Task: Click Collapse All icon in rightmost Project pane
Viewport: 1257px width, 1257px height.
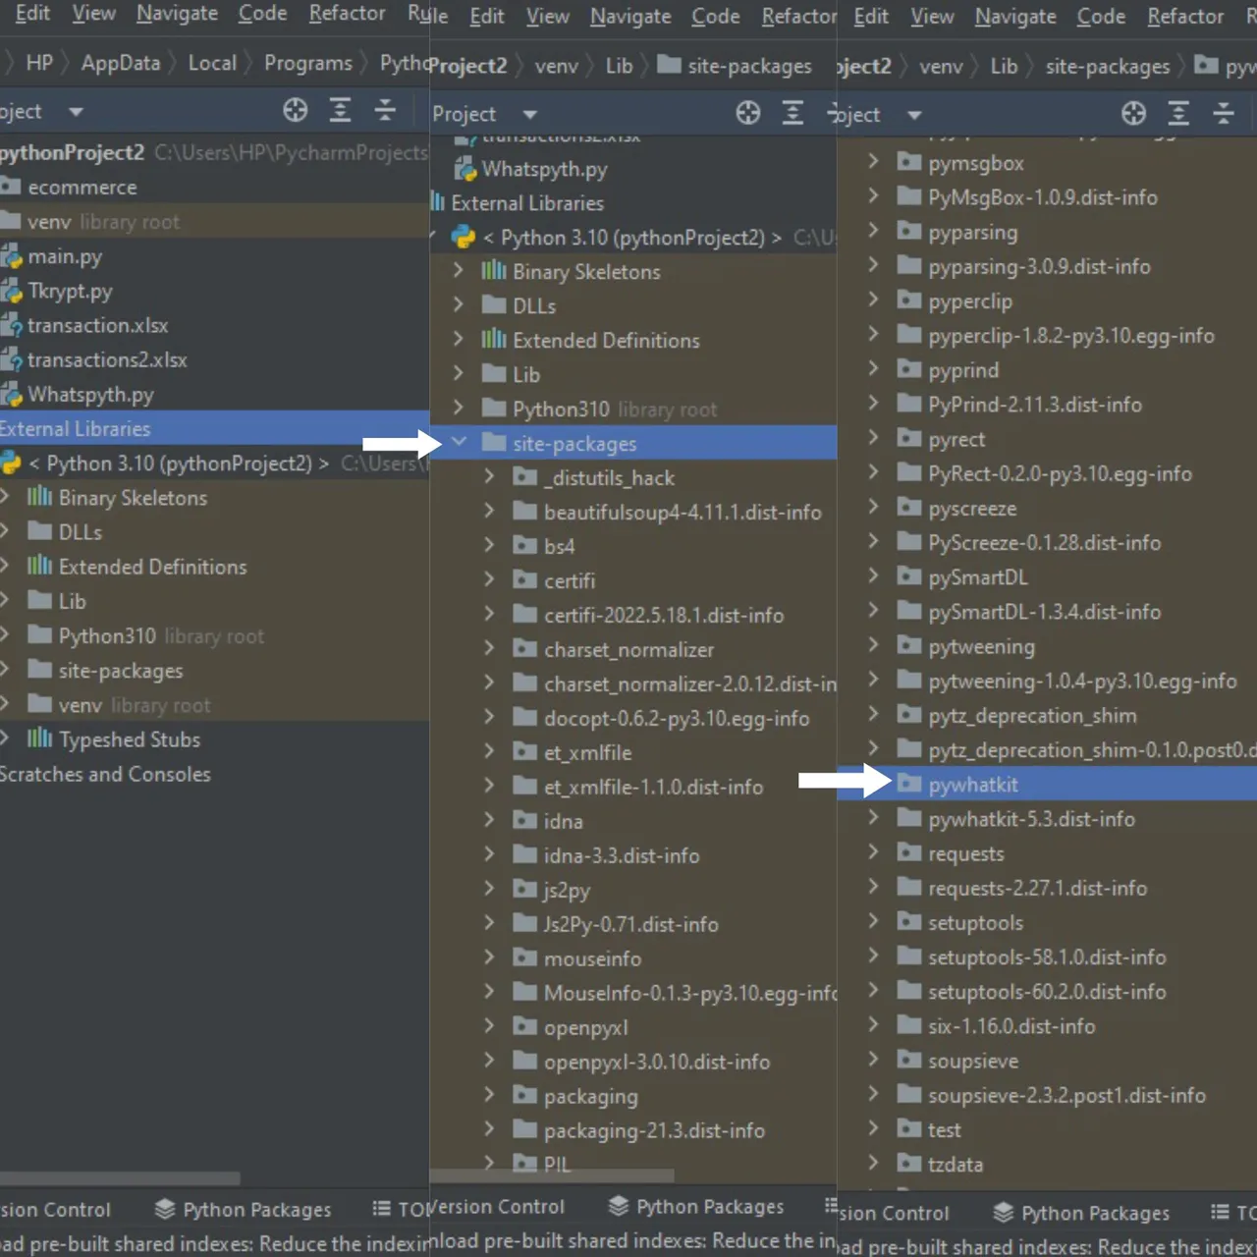Action: [x=1224, y=113]
